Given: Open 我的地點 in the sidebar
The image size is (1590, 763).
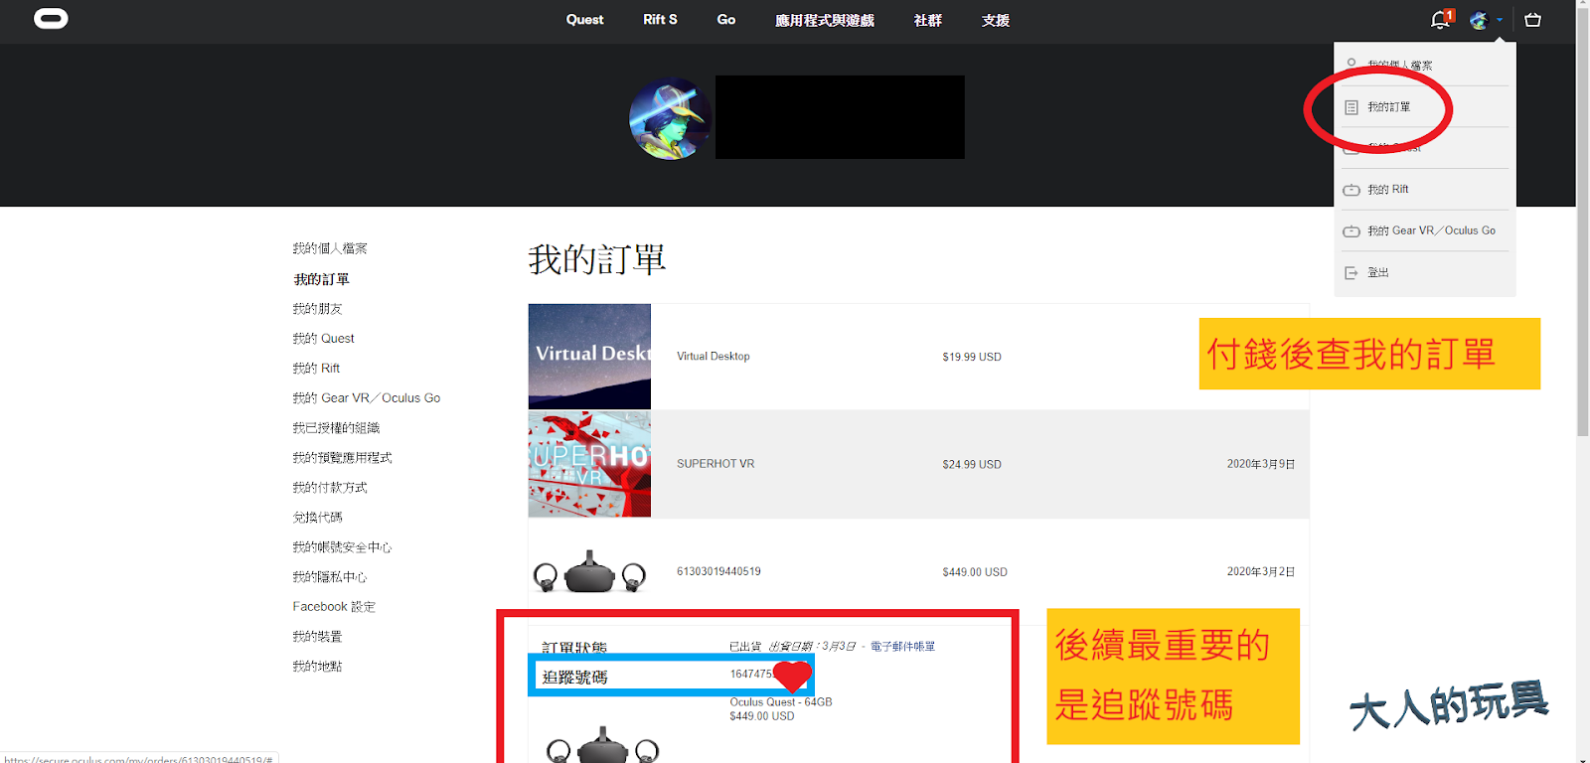Looking at the screenshot, I should 317,667.
